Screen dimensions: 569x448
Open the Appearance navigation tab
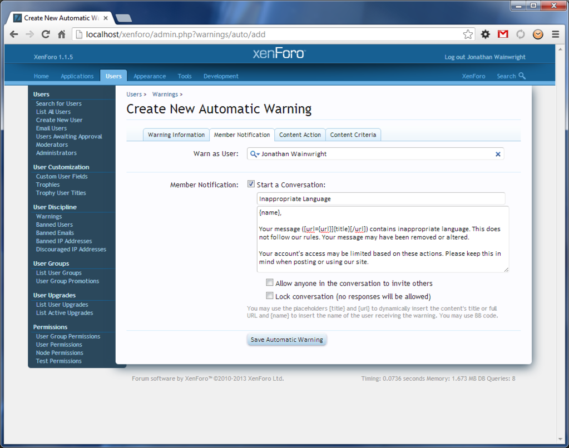(x=150, y=76)
